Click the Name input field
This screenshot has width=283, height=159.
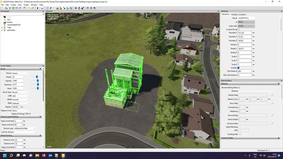coord(246,18)
